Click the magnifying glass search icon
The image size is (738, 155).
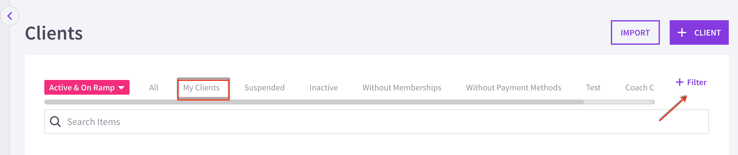point(55,122)
